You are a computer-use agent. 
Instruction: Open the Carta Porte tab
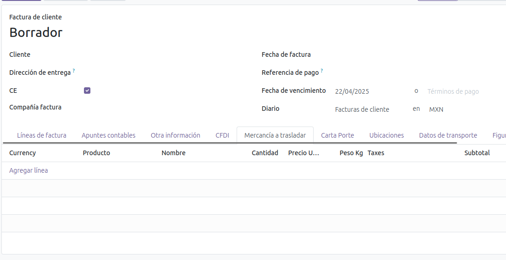338,135
